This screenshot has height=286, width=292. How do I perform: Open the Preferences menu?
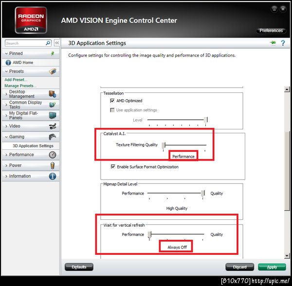point(271,31)
